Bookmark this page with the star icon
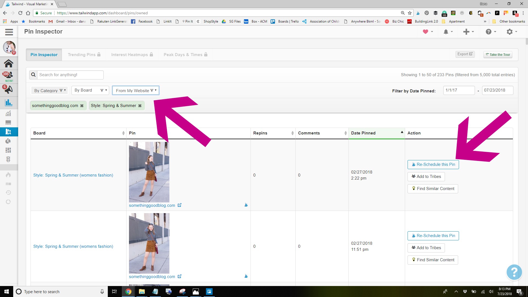Screen dimensions: 528x297 (410, 13)
